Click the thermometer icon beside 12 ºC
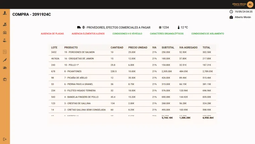 pos(178,27)
